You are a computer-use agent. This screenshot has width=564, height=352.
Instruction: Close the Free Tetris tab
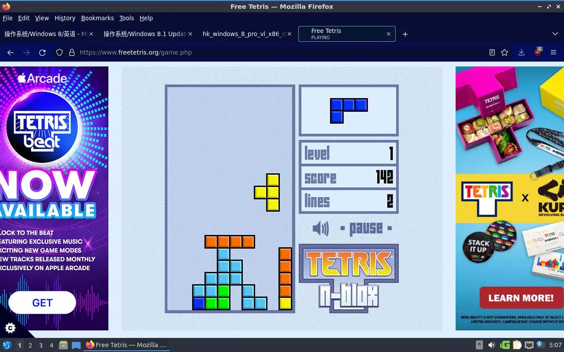(388, 34)
